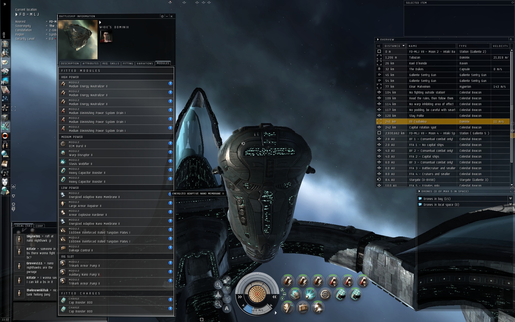This screenshot has width=515, height=322.
Task: Activate the sparkling armor hardener module button
Action: tap(317, 307)
